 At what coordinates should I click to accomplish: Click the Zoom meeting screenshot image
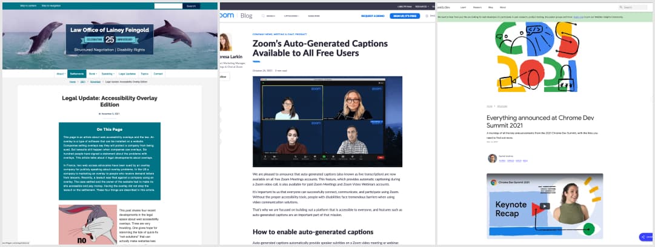(x=327, y=121)
